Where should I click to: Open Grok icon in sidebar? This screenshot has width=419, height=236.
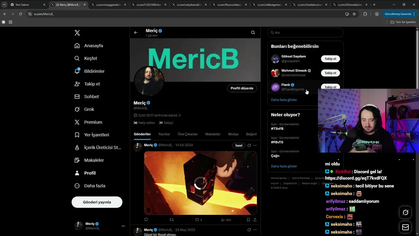pyautogui.click(x=77, y=109)
